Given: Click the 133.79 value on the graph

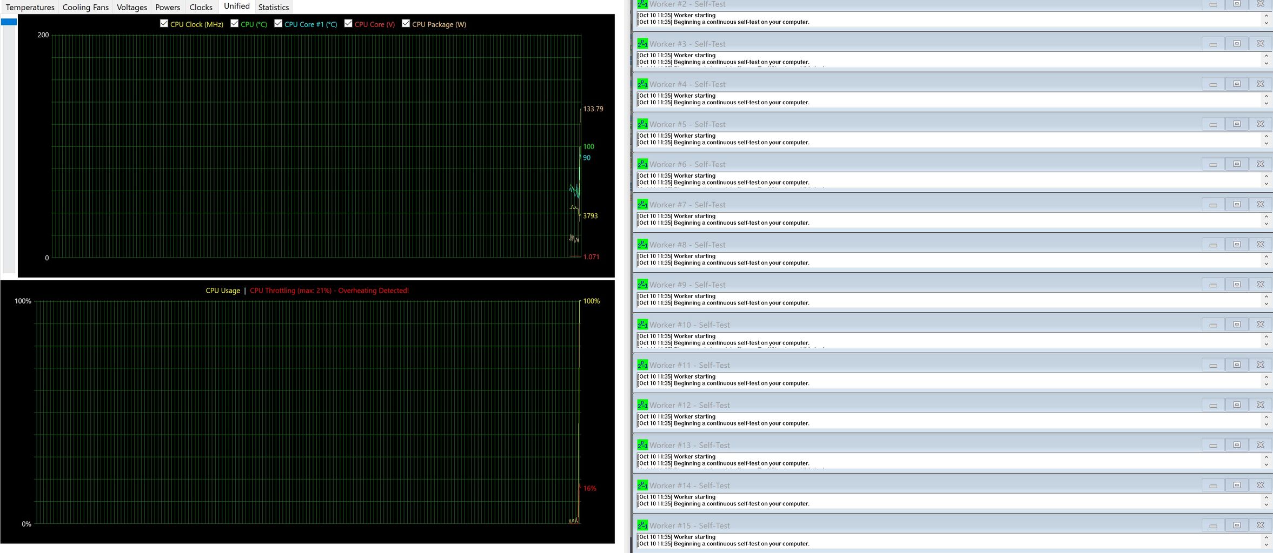Looking at the screenshot, I should point(593,109).
